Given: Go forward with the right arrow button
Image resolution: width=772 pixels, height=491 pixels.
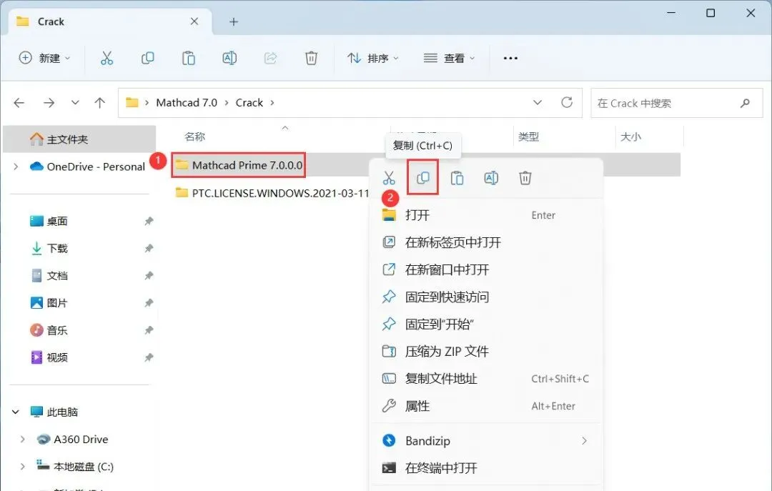Looking at the screenshot, I should point(49,102).
